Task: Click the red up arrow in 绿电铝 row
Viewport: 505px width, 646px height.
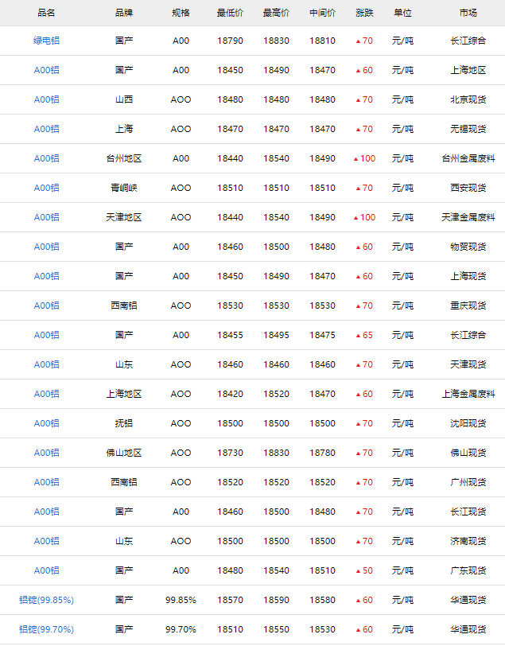Action: (358, 41)
